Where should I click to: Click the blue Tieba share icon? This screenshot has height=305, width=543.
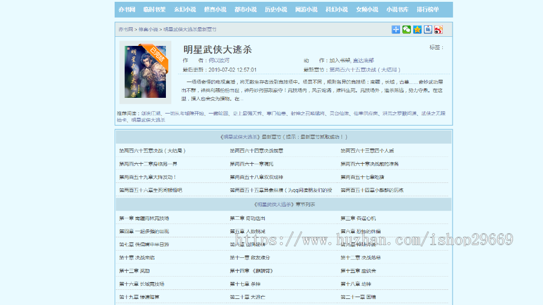tap(428, 30)
